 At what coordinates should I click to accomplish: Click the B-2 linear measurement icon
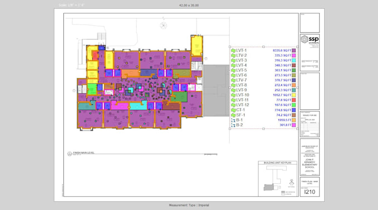233,125
